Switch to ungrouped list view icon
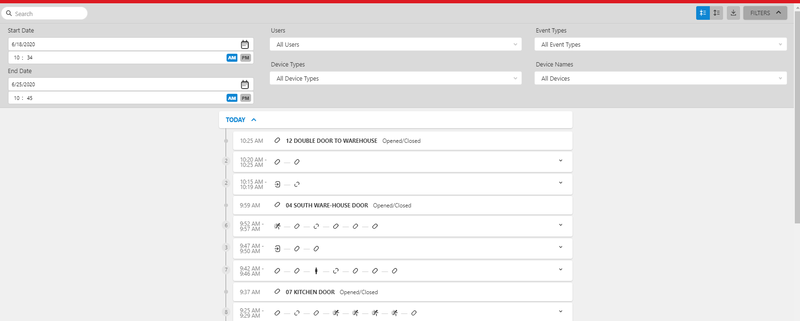 pyautogui.click(x=716, y=13)
